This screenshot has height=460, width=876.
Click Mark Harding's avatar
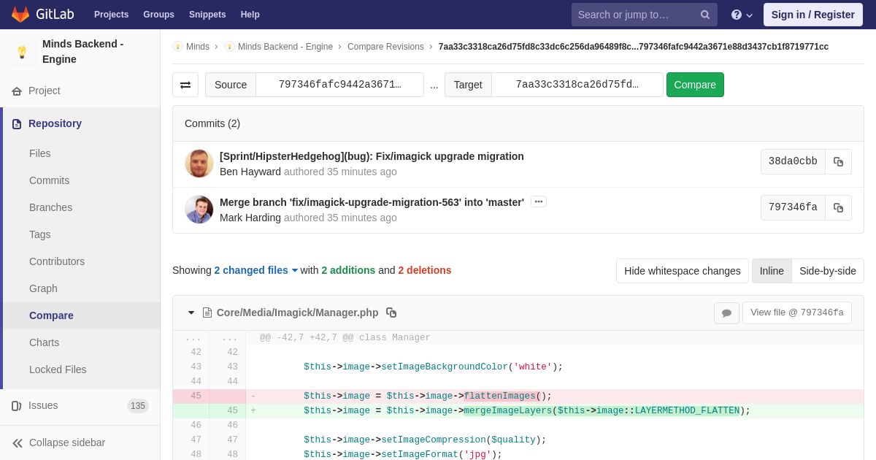point(199,210)
